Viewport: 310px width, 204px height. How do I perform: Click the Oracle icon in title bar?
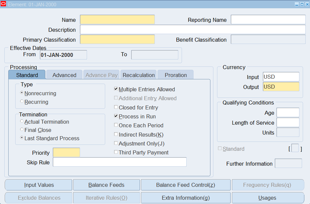(4, 4)
